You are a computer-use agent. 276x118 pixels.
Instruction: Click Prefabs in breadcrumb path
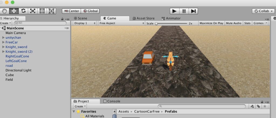tap(171, 112)
